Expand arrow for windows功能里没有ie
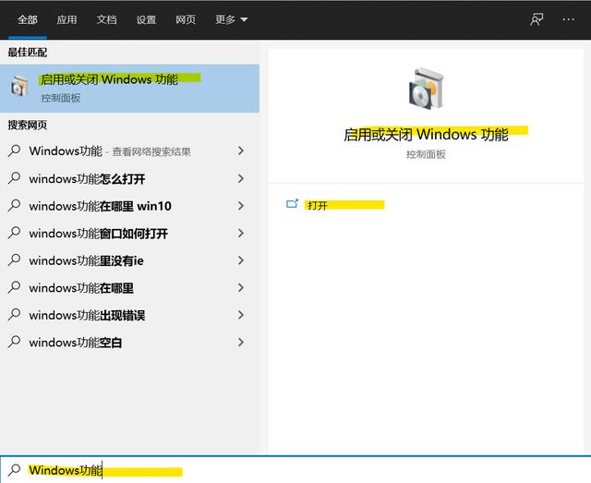 (241, 260)
